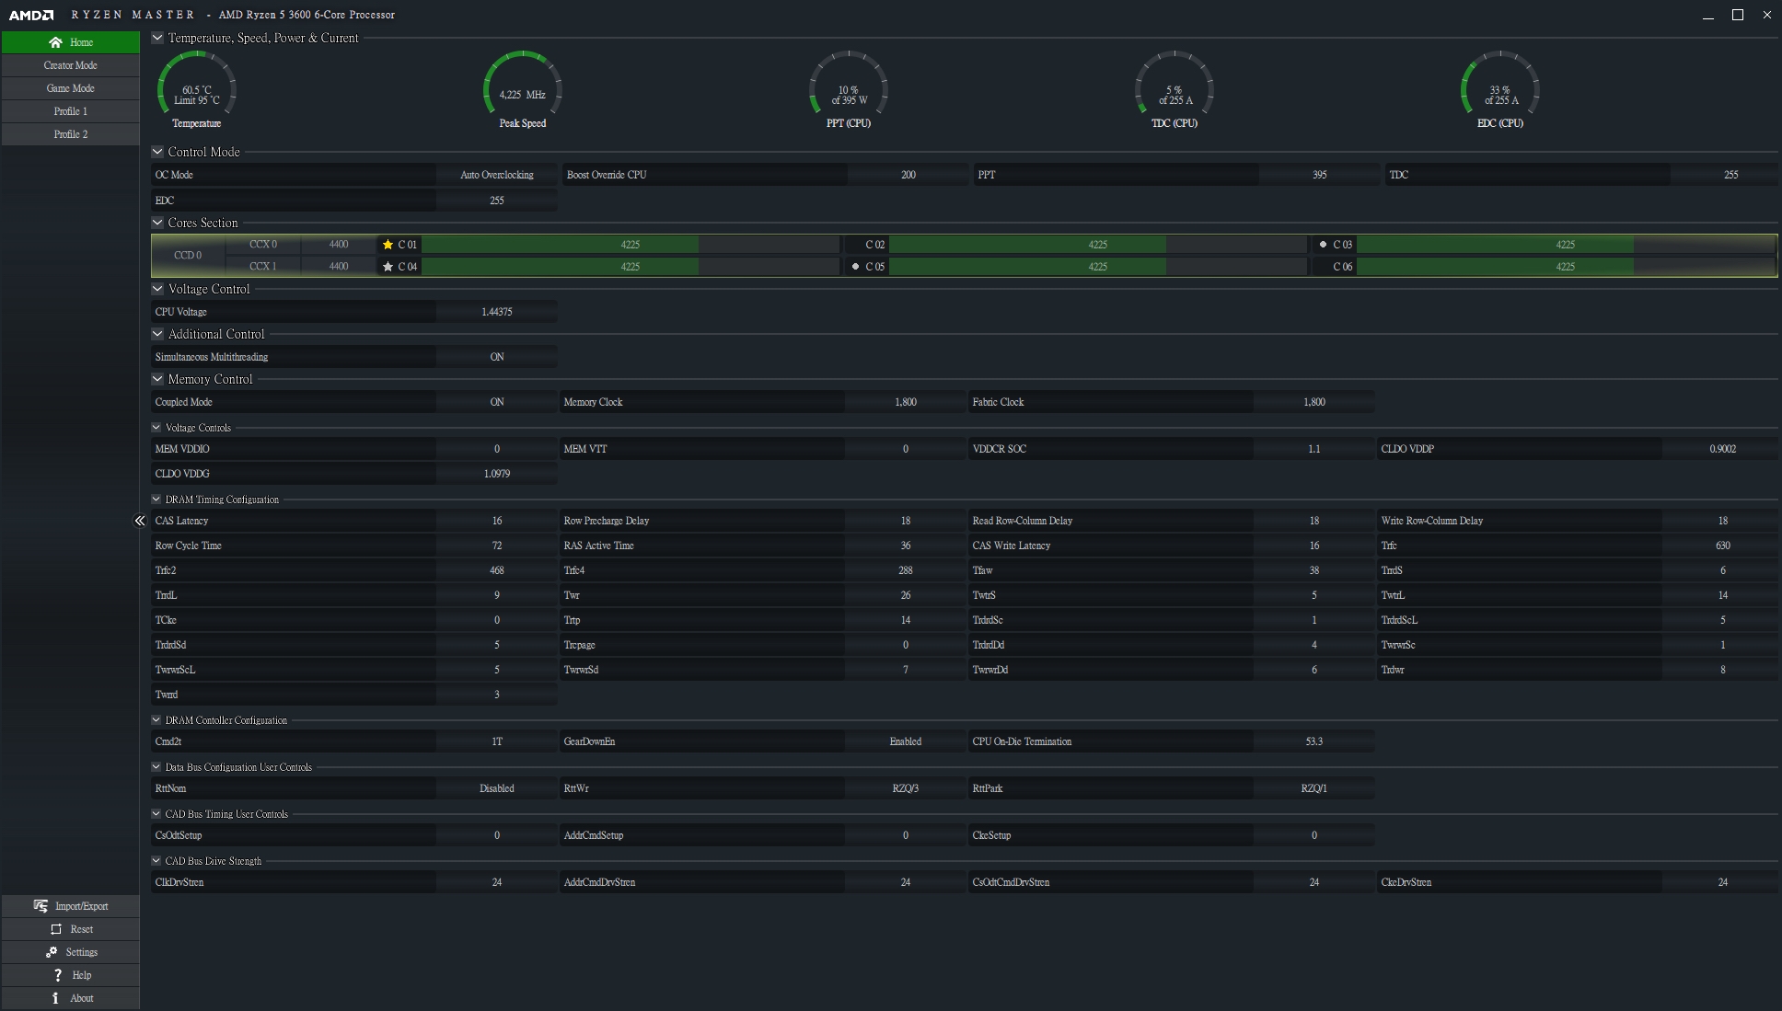Click the About info icon
The image size is (1782, 1011).
(55, 998)
